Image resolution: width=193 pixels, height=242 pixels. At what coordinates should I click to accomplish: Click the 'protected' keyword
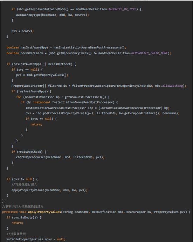[10, 212]
